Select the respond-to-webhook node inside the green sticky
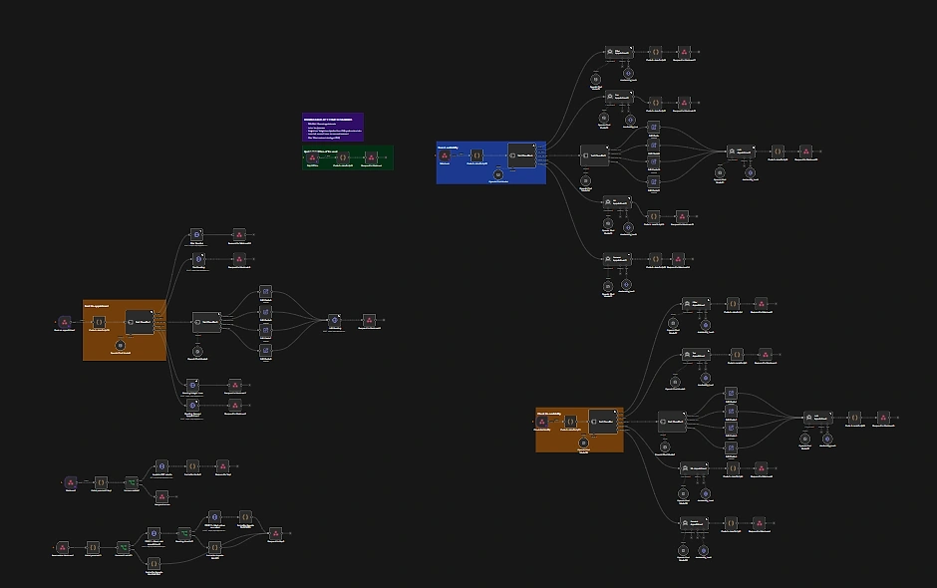This screenshot has height=588, width=937. point(371,157)
